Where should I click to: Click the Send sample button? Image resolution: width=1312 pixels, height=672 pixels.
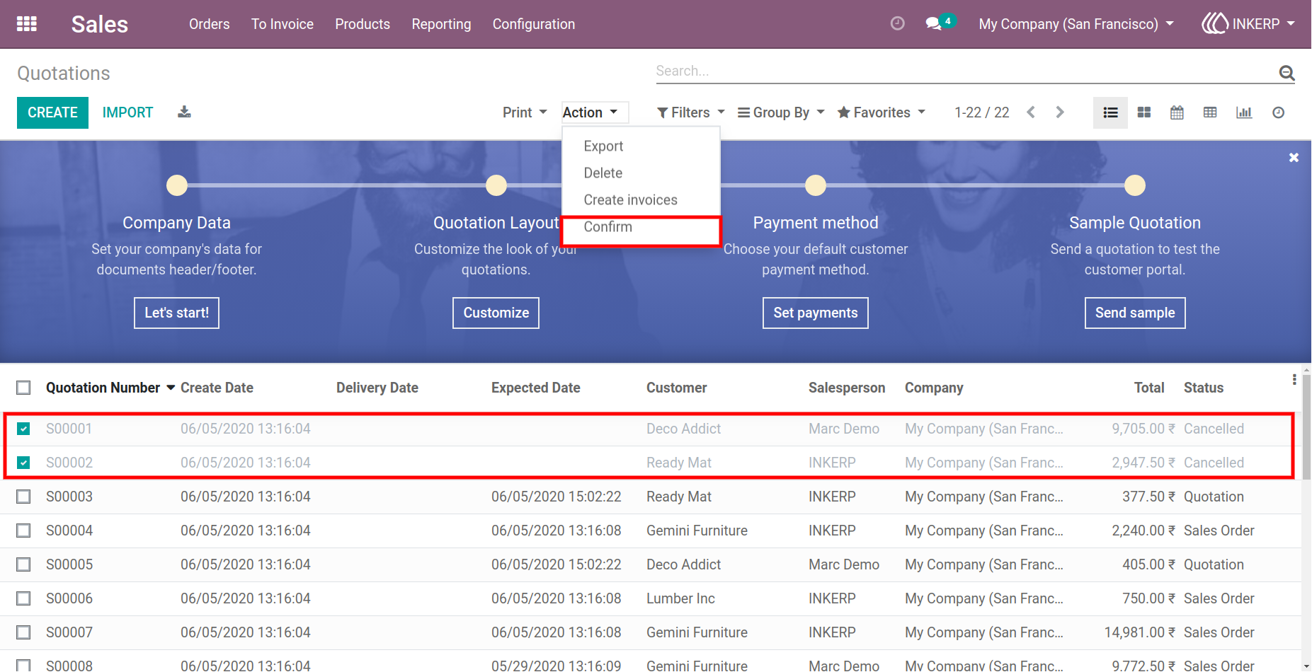point(1135,313)
